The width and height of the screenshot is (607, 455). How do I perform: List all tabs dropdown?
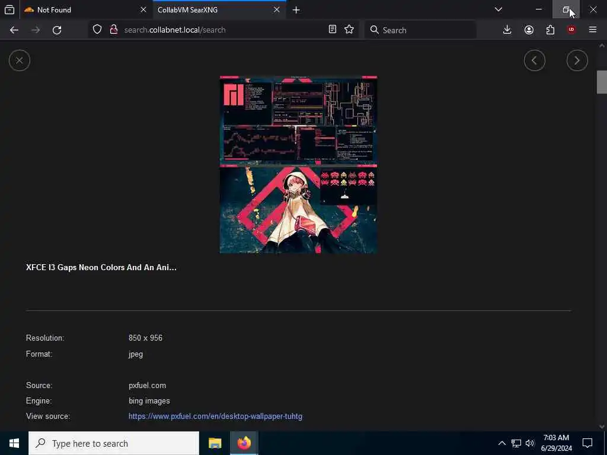499,9
